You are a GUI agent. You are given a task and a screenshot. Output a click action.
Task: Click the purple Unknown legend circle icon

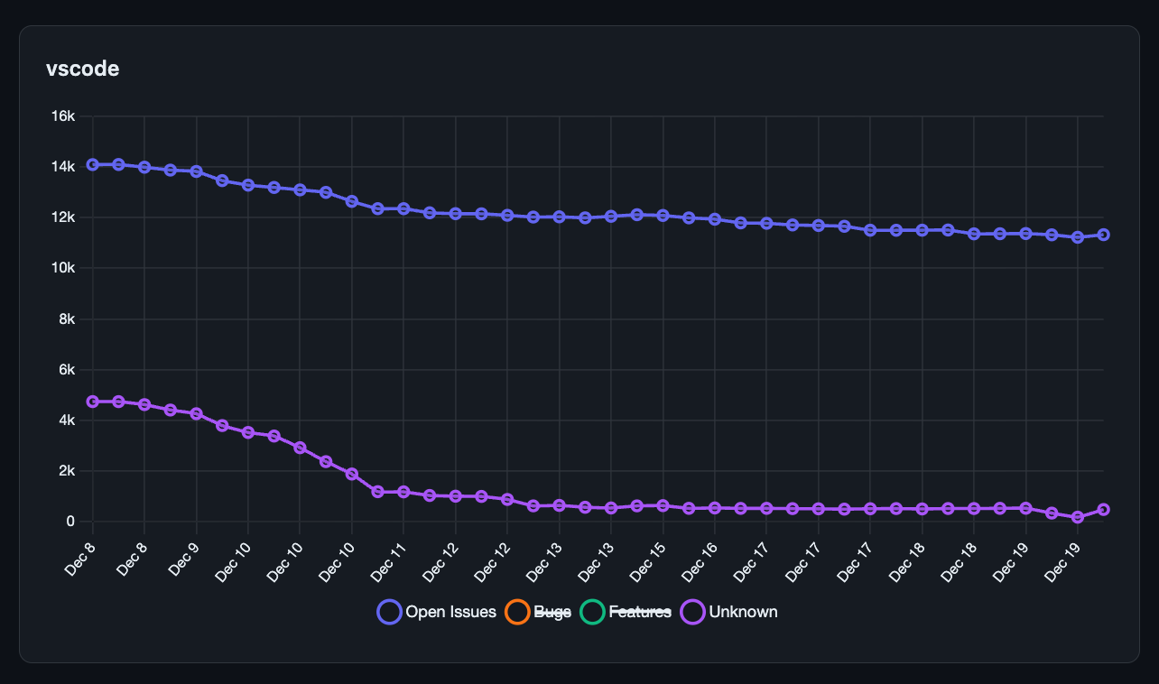[x=693, y=612]
